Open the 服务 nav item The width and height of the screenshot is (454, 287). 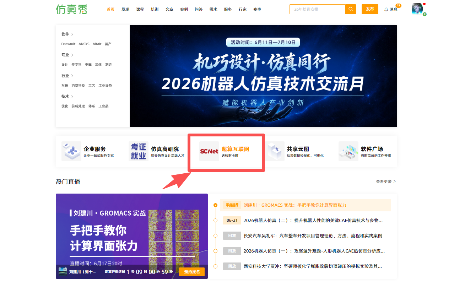228,9
